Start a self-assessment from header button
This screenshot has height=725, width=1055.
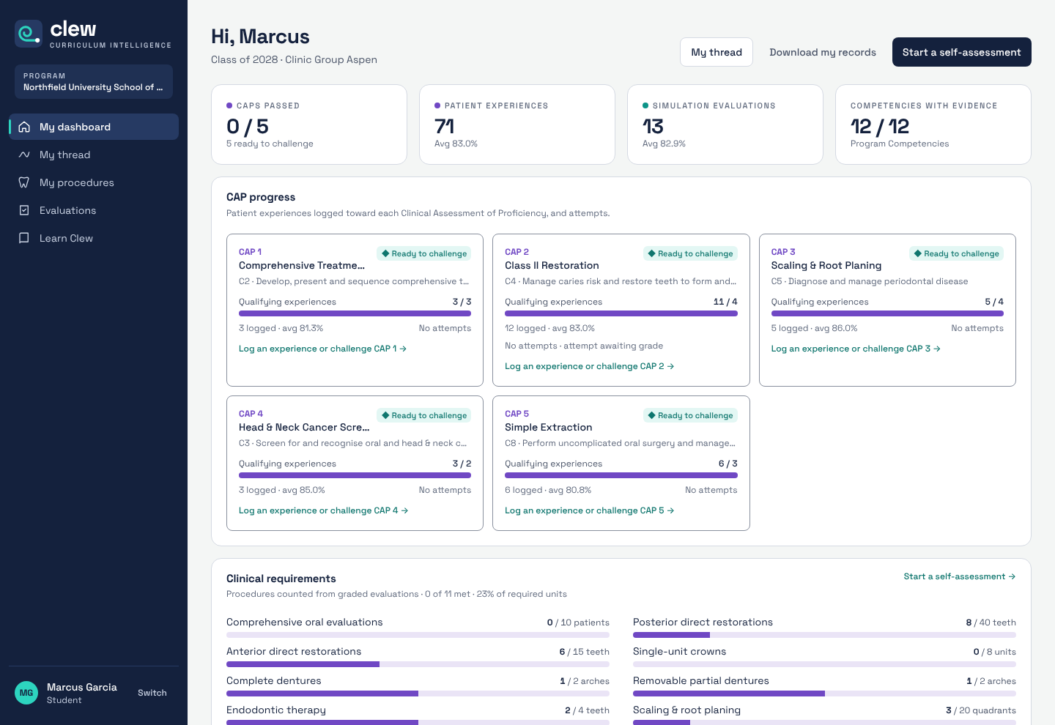[x=961, y=52]
